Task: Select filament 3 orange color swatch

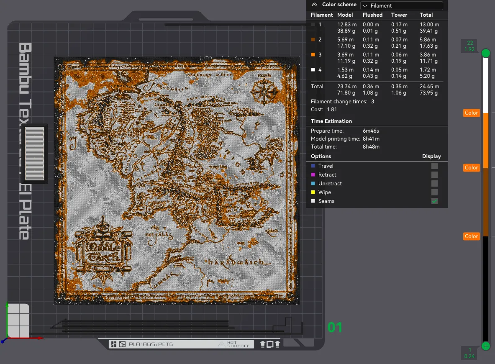Action: (313, 55)
